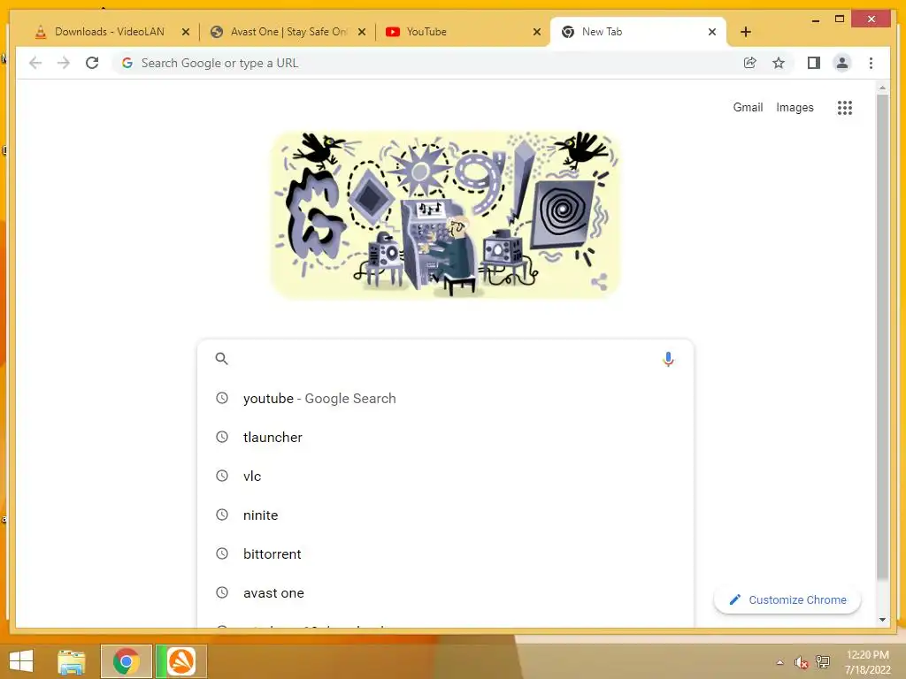The image size is (906, 679).
Task: Show hidden system tray icons
Action: pos(780,662)
